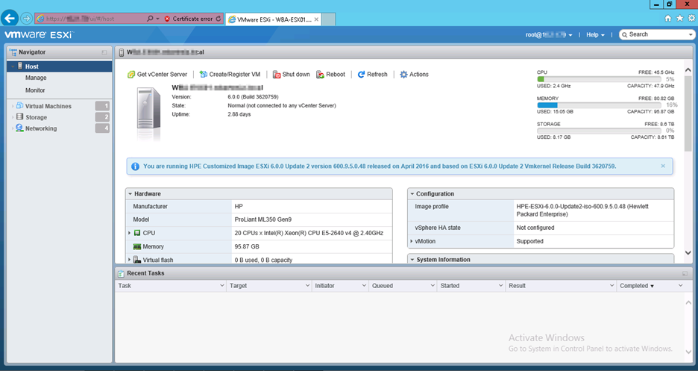The width and height of the screenshot is (698, 371).
Task: Click the Memory chip icon
Action: tap(137, 246)
